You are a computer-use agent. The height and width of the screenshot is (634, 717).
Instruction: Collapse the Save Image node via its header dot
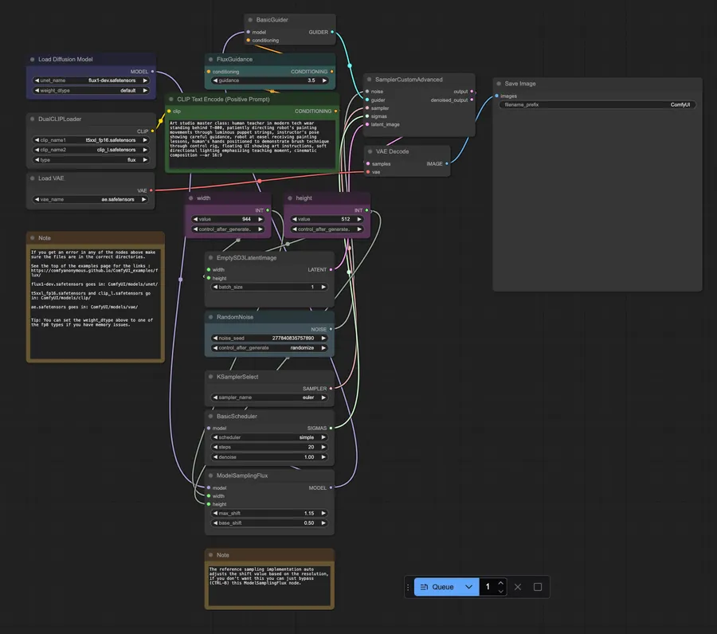[497, 83]
